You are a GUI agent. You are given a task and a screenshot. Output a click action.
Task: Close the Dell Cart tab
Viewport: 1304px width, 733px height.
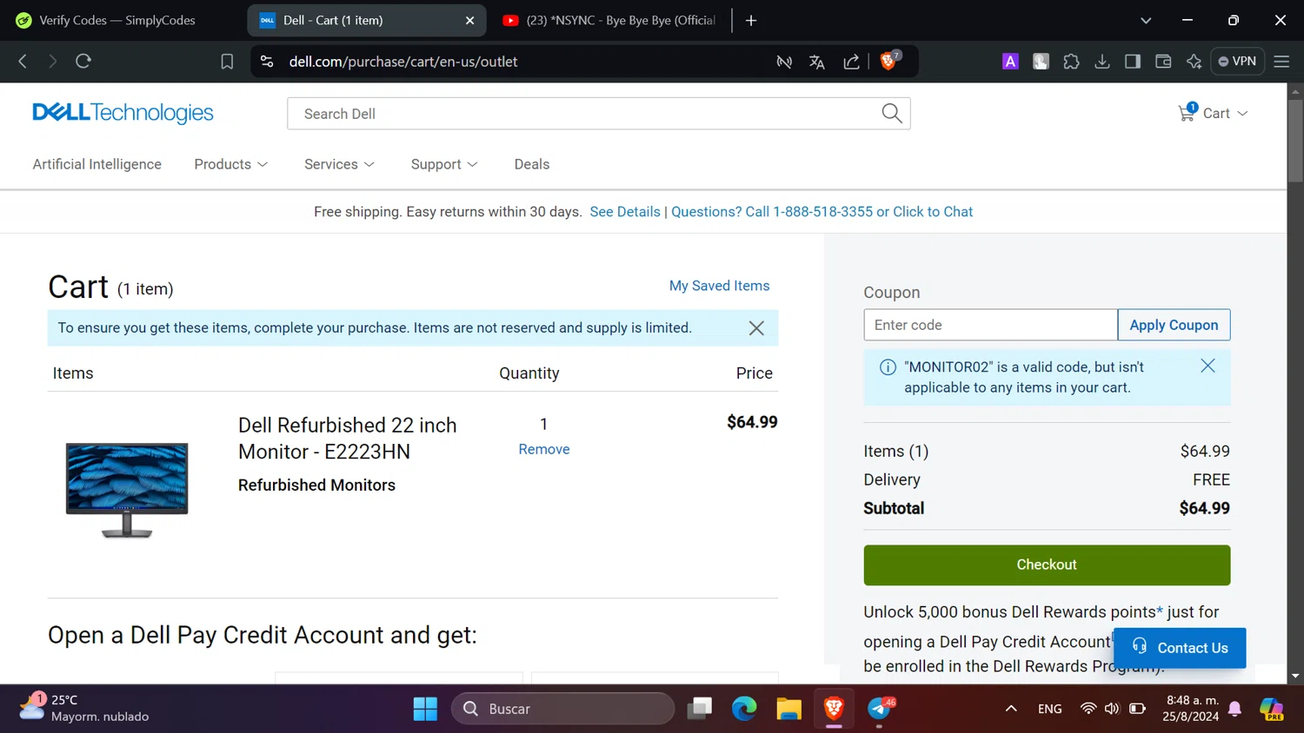tap(469, 20)
